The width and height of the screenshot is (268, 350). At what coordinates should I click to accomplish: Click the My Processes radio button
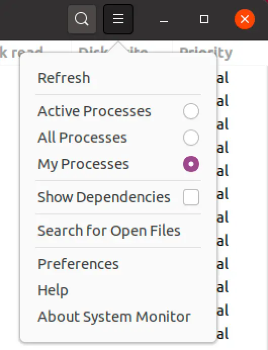(x=191, y=164)
